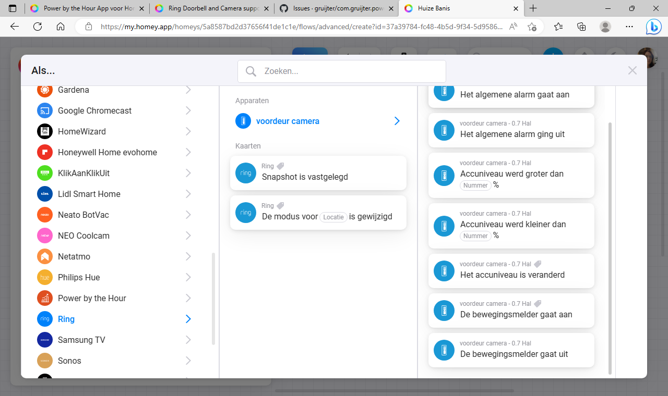Image resolution: width=668 pixels, height=396 pixels.
Task: Select De bewegingsmelder gaat uit card
Action: pyautogui.click(x=511, y=350)
